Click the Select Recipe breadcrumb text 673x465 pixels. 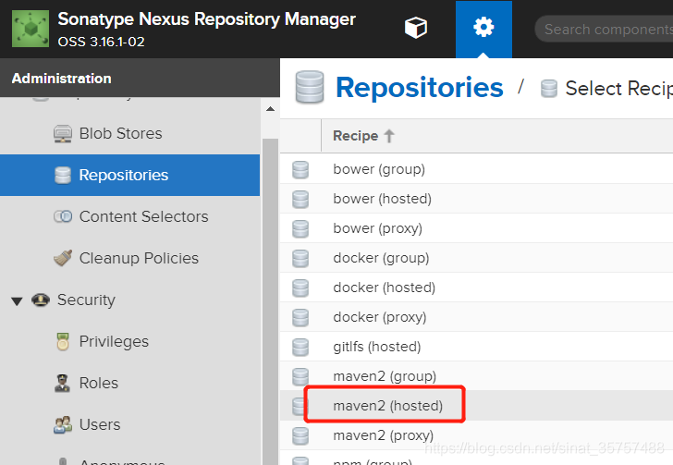[618, 89]
